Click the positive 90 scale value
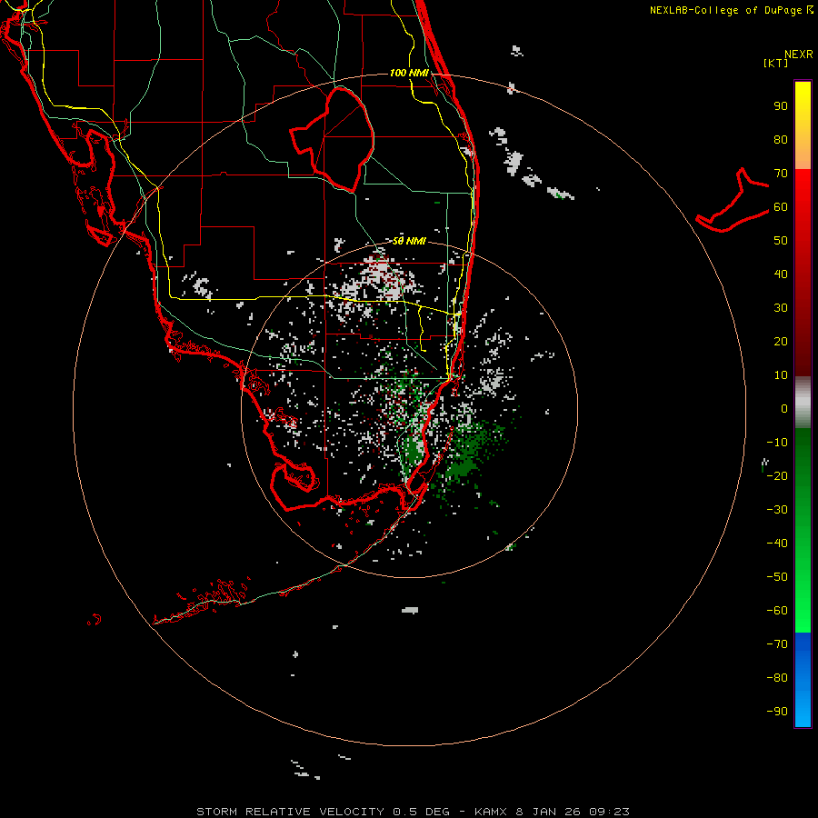This screenshot has width=818, height=818. [x=781, y=106]
